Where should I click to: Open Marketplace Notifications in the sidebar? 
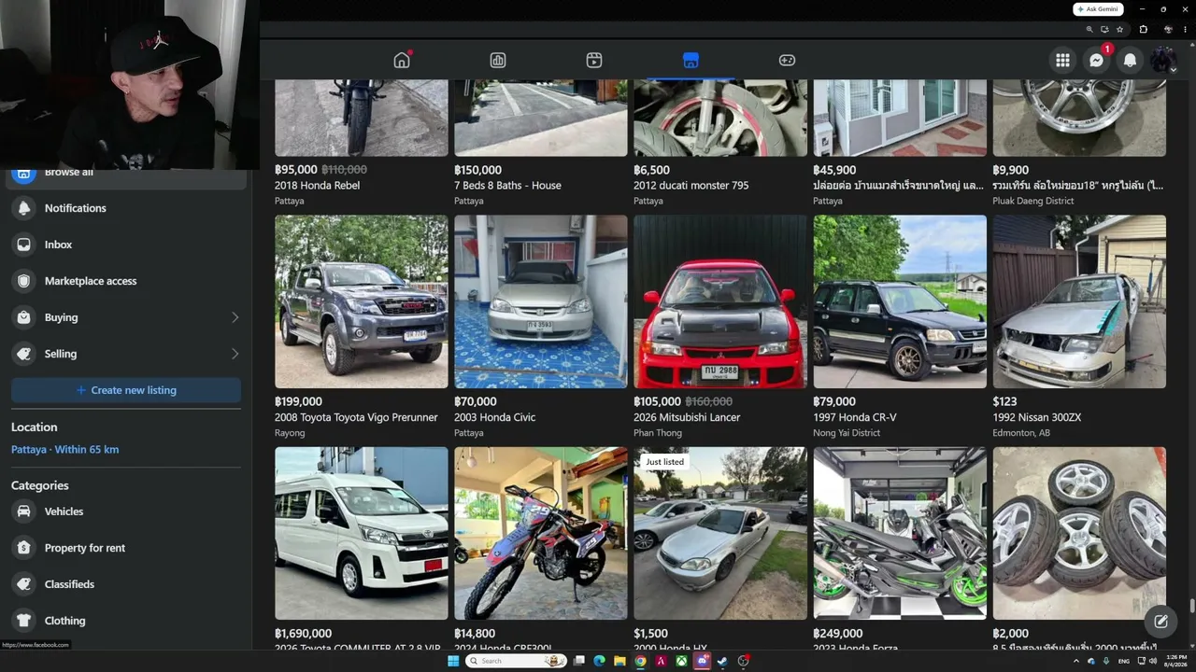tap(126, 208)
